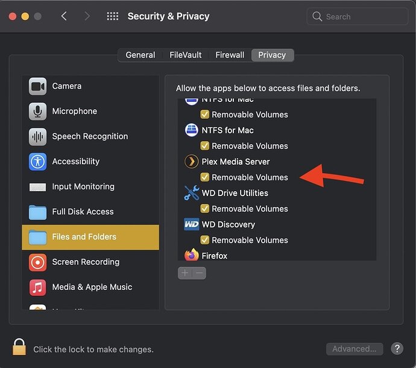
Task: Select Camera in the privacy list
Action: (x=90, y=86)
